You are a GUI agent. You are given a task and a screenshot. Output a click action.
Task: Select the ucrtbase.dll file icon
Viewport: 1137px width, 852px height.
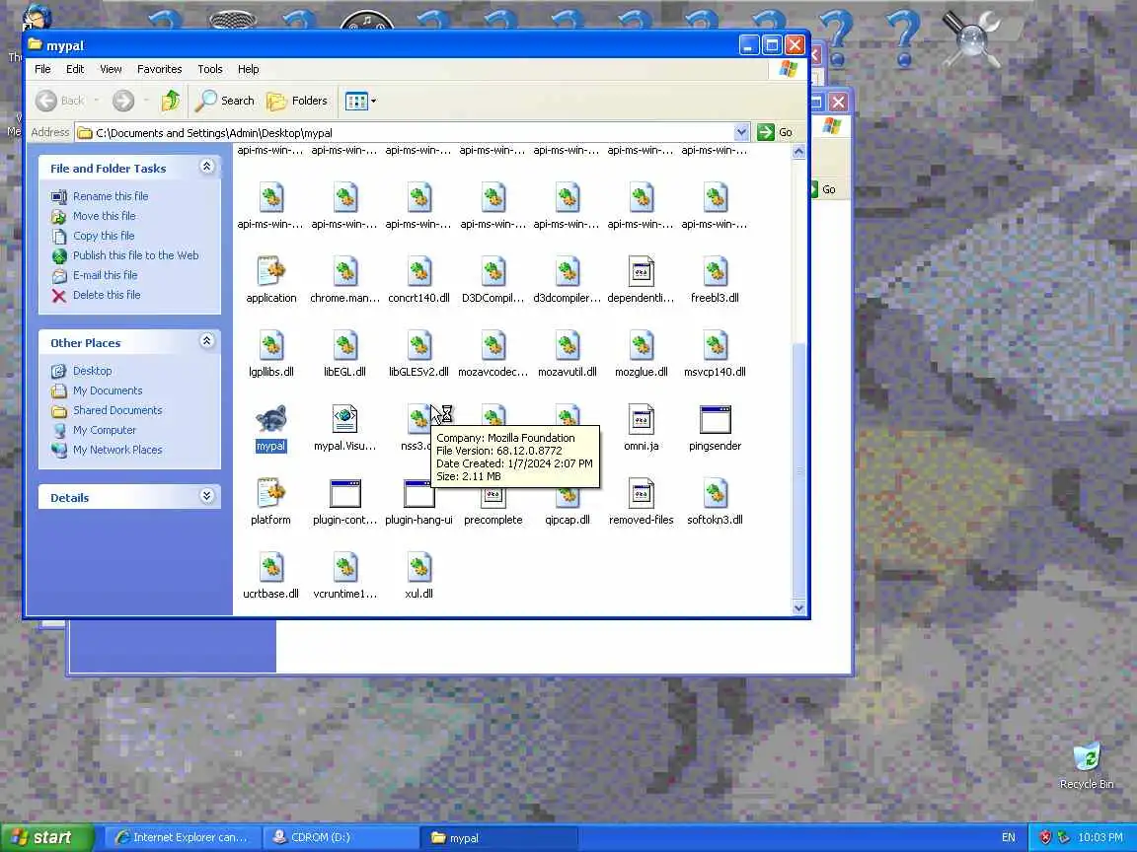pyautogui.click(x=271, y=567)
